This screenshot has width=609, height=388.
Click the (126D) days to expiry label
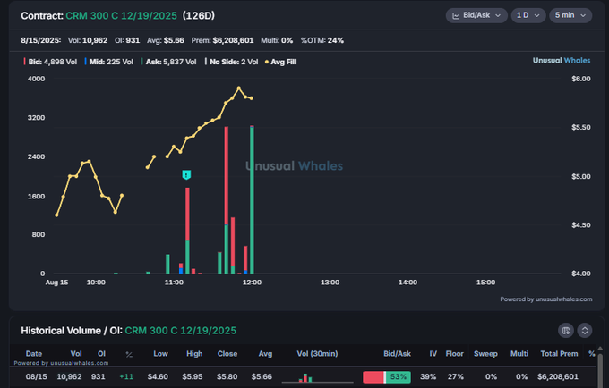[x=199, y=16]
